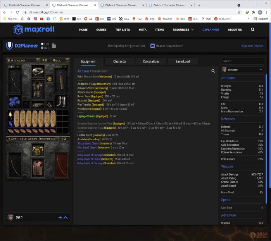Switch to weapon set II on right
Image resolution: width=271 pixels, height=241 pixels.
(x=65, y=67)
